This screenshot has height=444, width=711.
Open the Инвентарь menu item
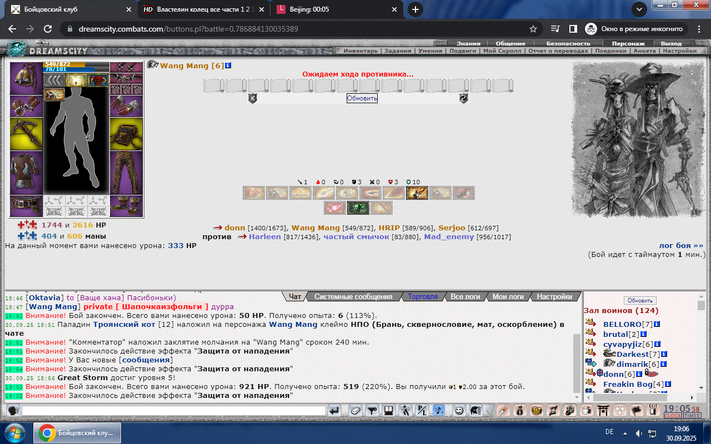360,51
